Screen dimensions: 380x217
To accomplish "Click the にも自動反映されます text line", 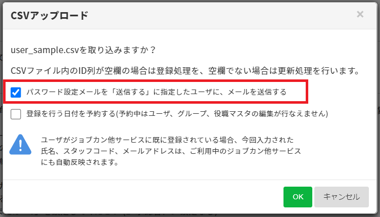I will click(x=79, y=162).
